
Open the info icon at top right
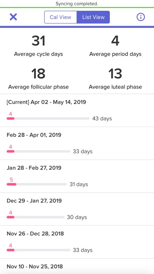[x=141, y=17]
